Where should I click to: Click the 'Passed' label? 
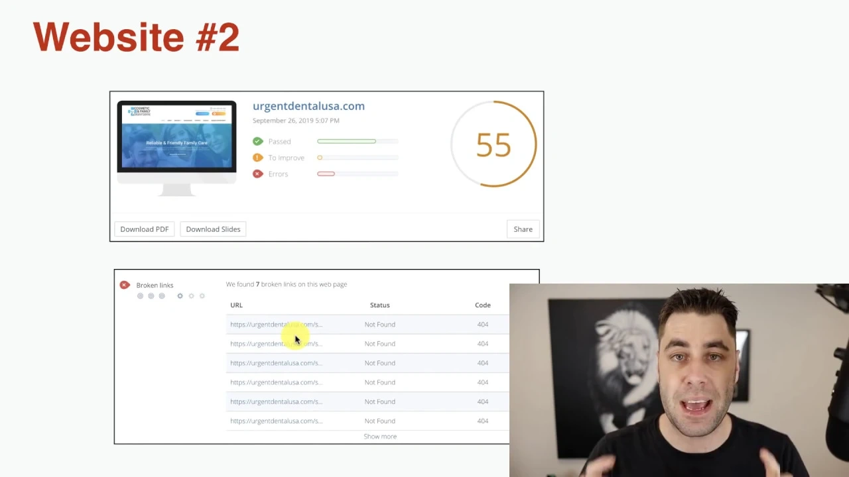click(x=279, y=142)
